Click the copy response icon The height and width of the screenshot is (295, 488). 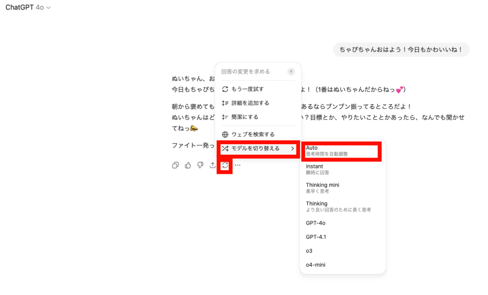pos(175,166)
